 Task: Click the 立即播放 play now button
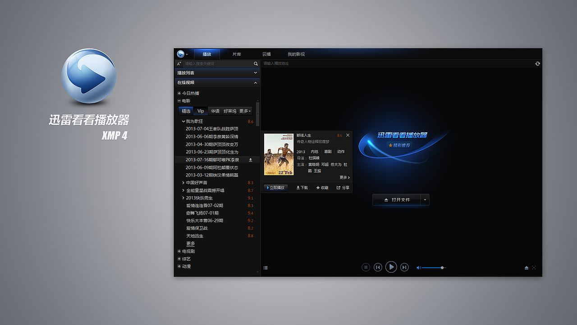tap(276, 188)
